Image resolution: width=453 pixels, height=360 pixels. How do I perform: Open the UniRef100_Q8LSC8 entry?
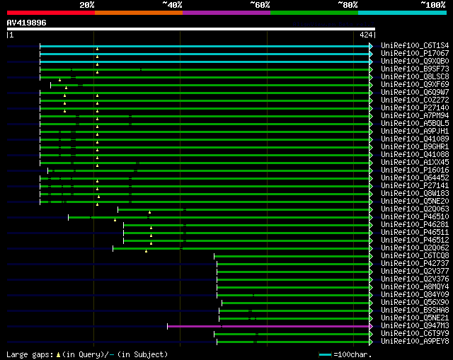tap(415, 77)
